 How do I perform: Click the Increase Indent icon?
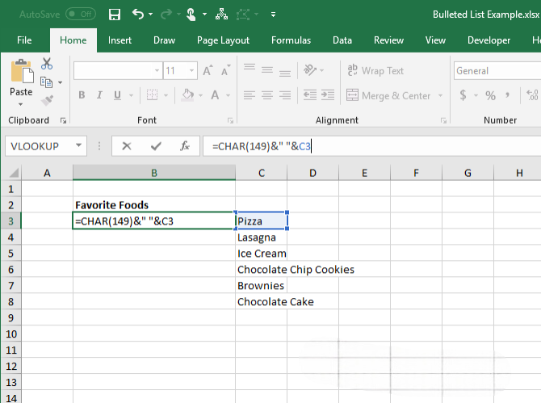point(328,94)
